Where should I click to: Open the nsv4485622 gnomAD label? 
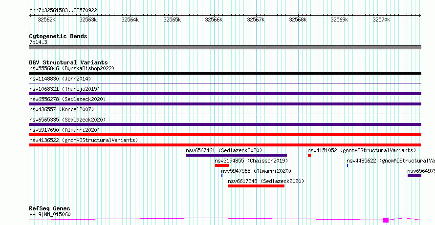pyautogui.click(x=391, y=161)
